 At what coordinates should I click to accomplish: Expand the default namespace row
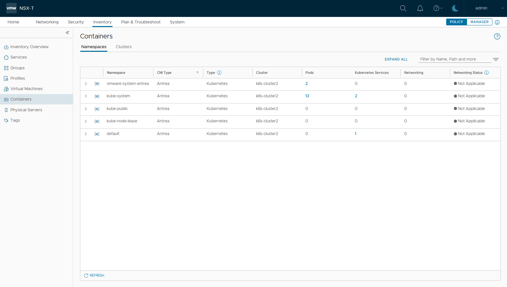(x=86, y=134)
